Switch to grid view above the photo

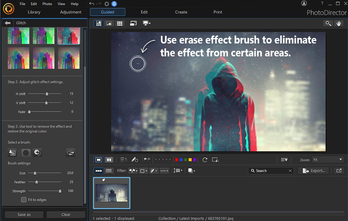pos(120,23)
